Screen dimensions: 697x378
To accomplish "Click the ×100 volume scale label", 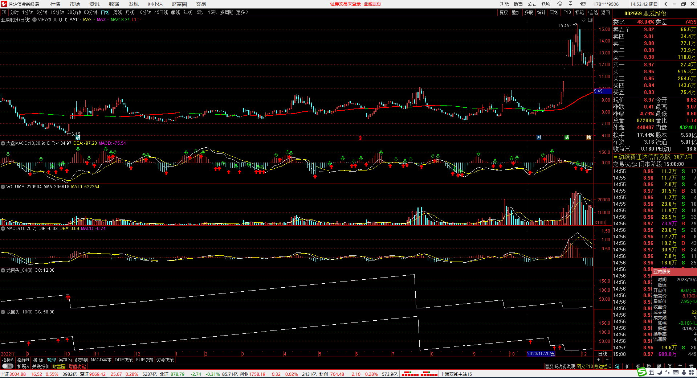I will [x=600, y=223].
